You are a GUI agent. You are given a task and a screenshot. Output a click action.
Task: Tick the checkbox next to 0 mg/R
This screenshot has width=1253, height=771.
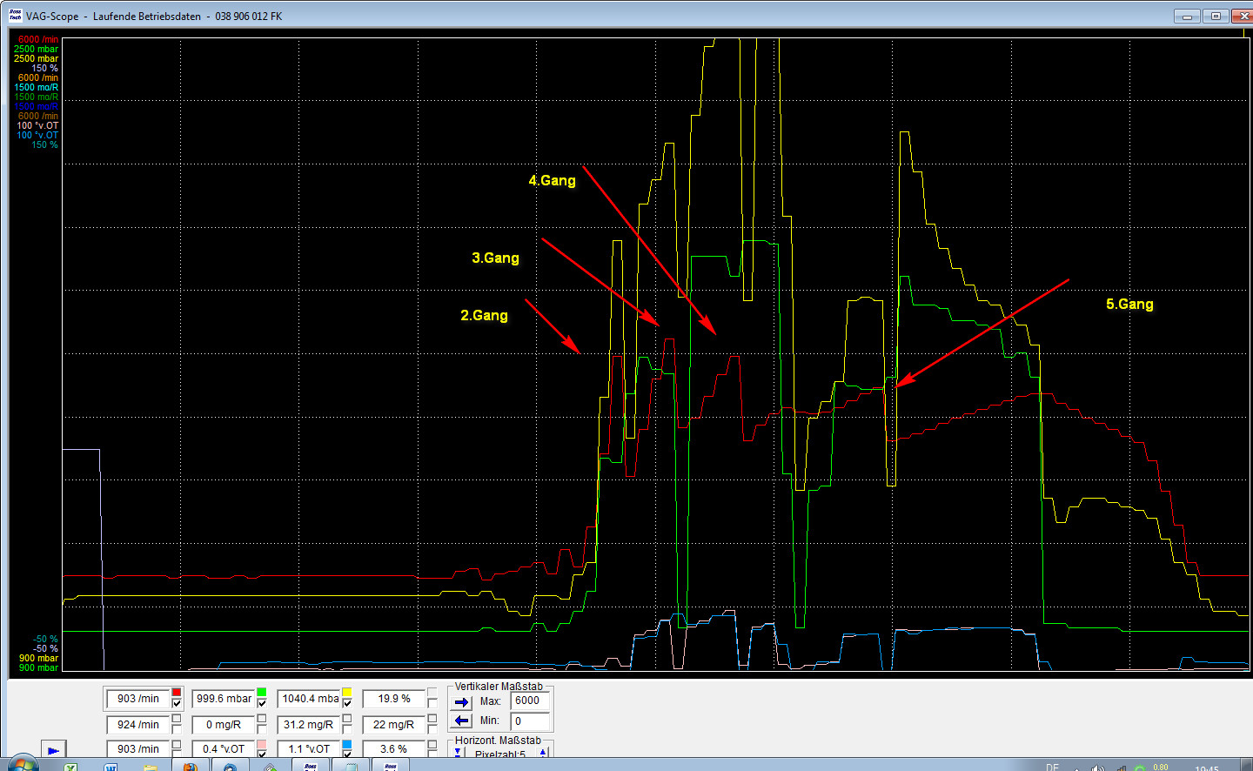[x=261, y=729]
